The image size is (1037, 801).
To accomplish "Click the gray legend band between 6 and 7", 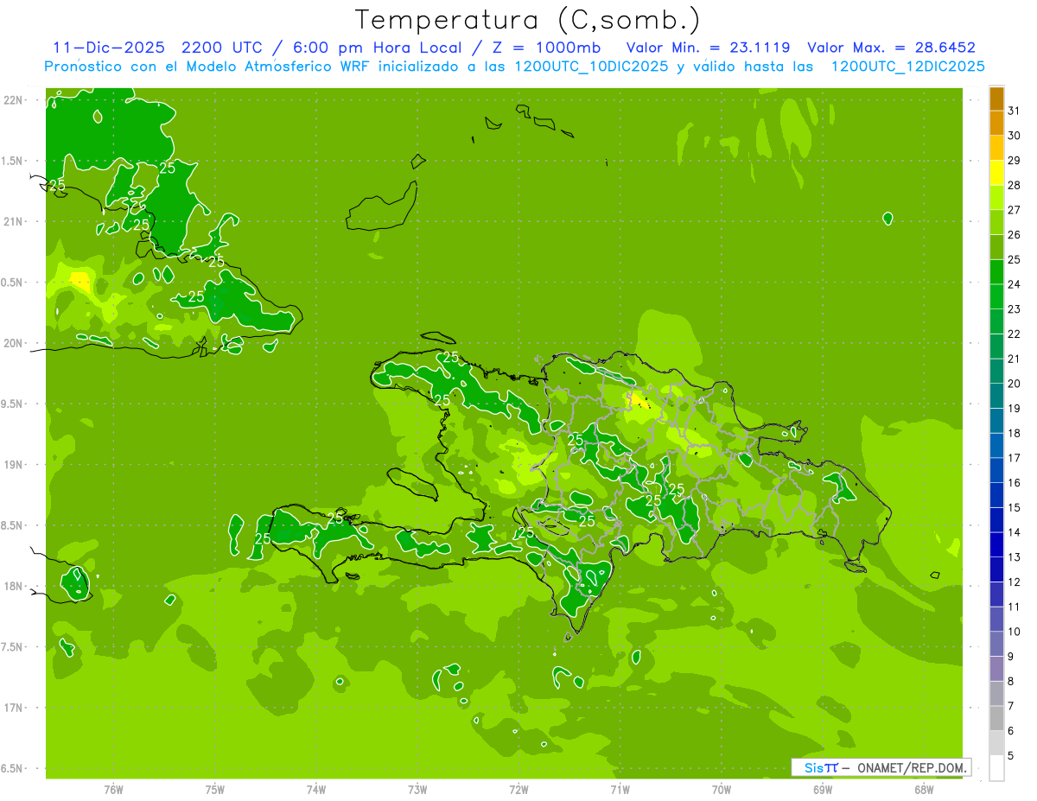I will point(996,719).
